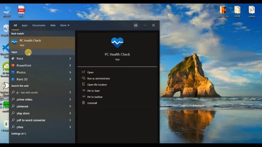Choose Open file location
This screenshot has width=262, height=147.
(x=97, y=85)
